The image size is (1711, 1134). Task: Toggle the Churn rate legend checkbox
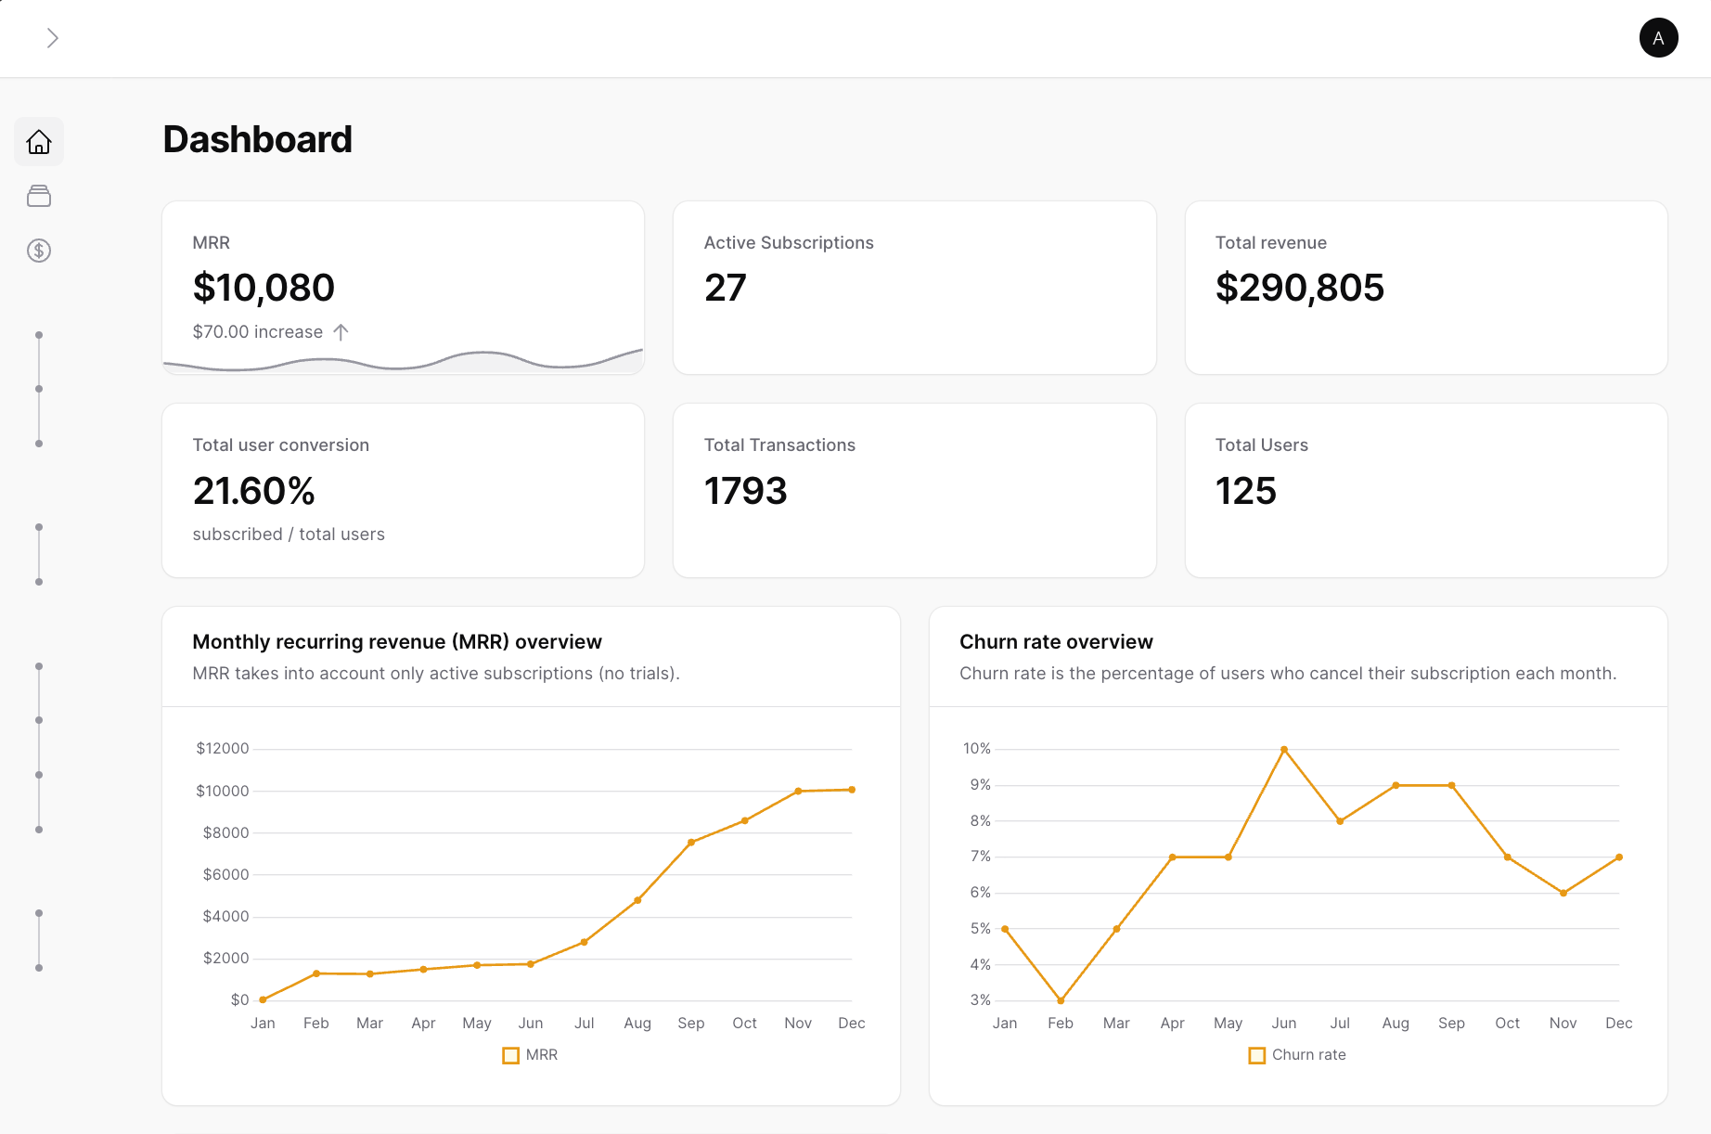[x=1257, y=1054]
